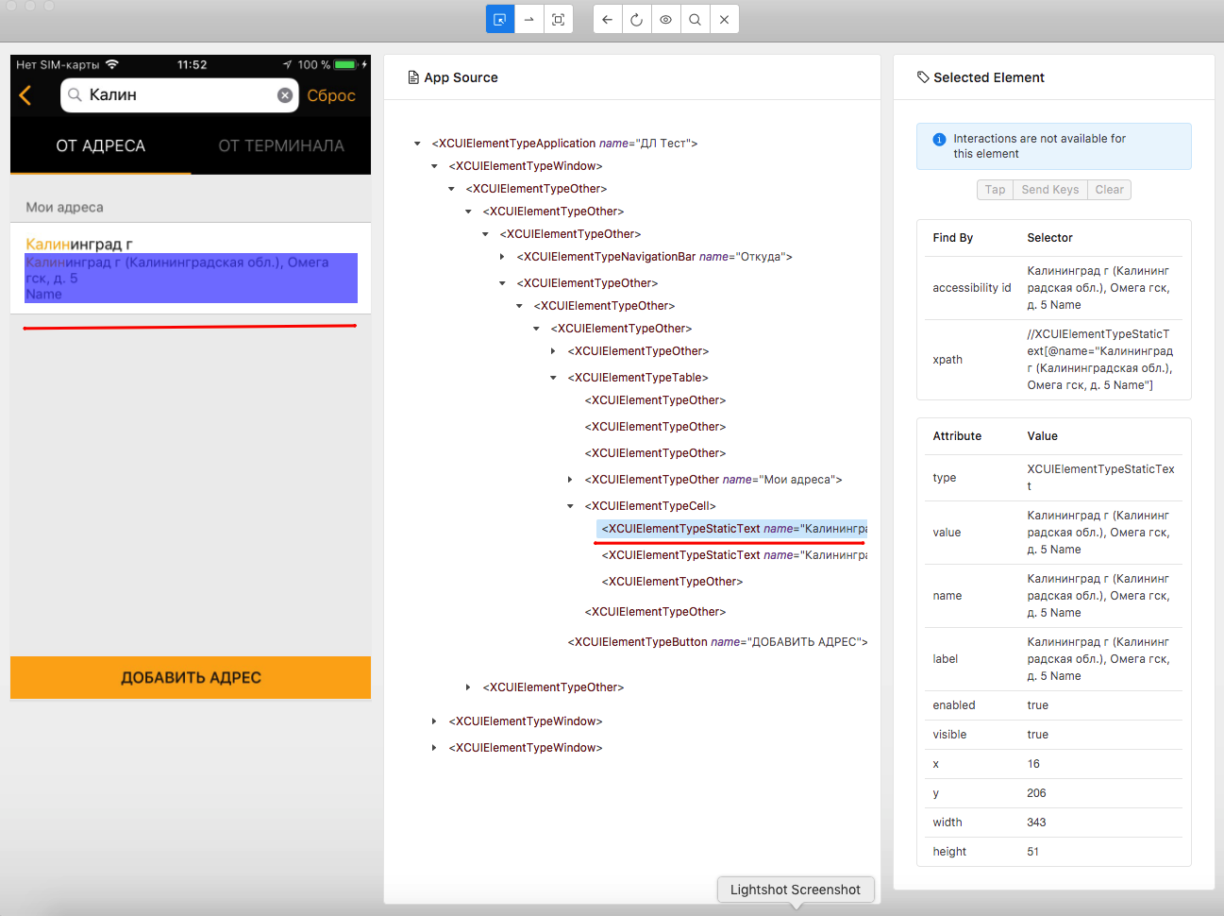1224x916 pixels.
Task: Click the App Source document icon
Action: pos(412,76)
